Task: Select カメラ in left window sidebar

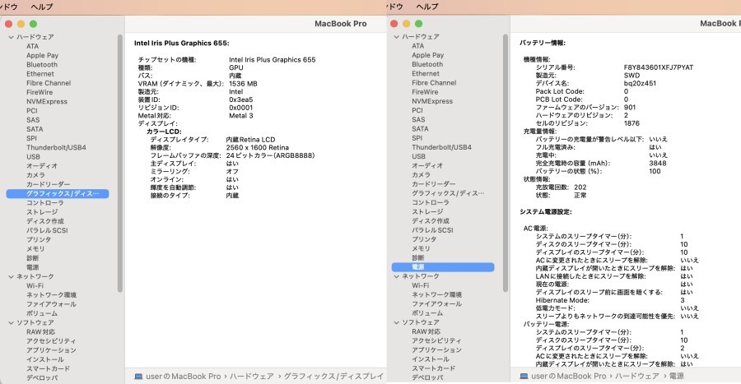Action: tap(36, 175)
